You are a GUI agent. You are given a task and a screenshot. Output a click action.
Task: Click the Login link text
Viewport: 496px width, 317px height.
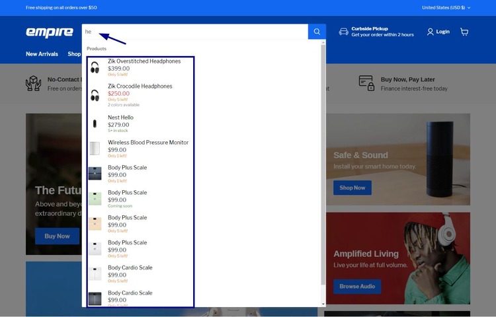click(442, 32)
